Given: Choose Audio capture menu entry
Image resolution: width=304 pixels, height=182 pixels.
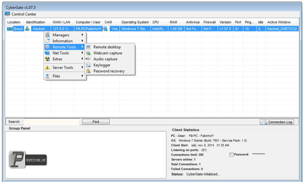Looking at the screenshot, I should pos(109,59).
